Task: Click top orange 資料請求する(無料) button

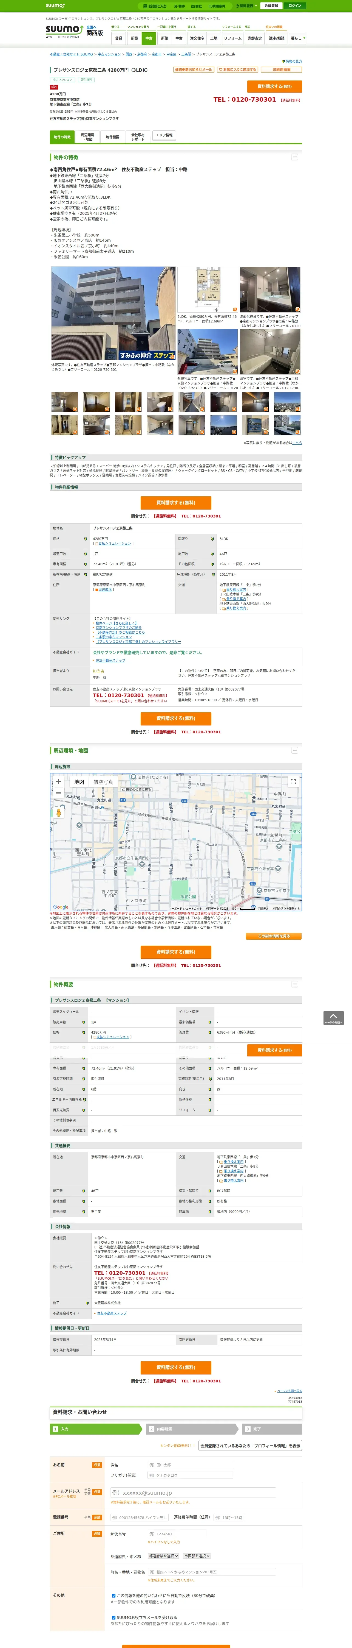Action: 274,86
